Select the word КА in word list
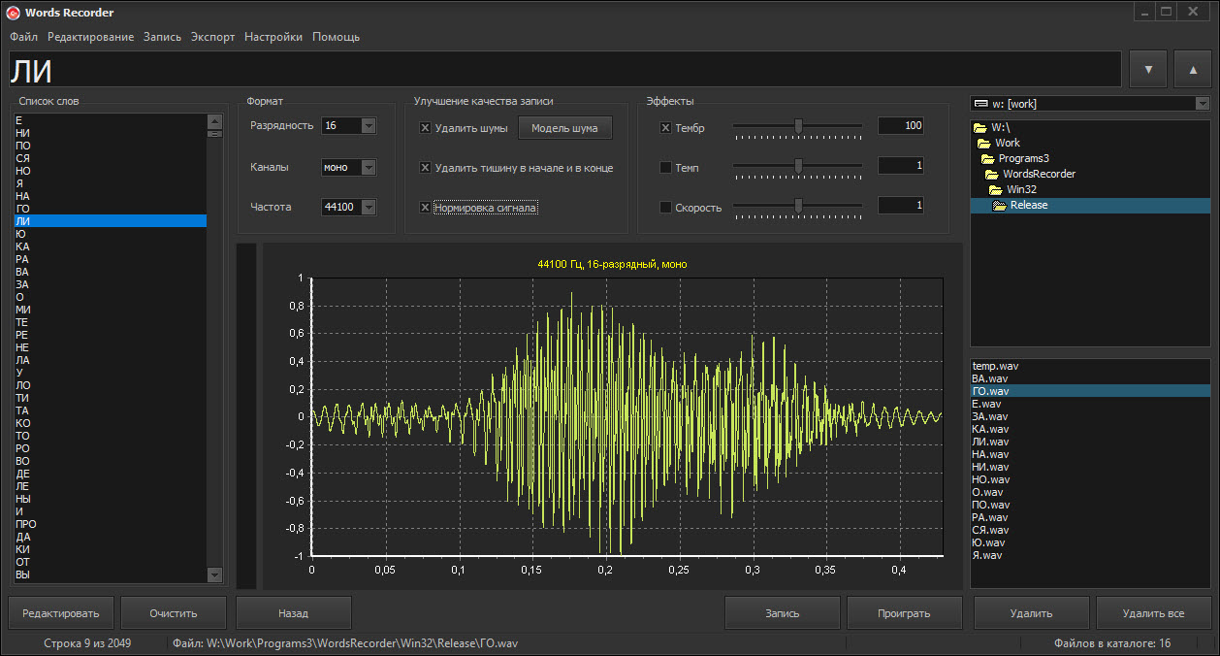Viewport: 1220px width, 656px height. pos(110,246)
